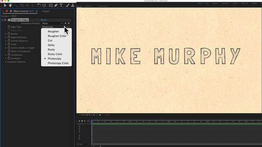Image resolution: width=262 pixels, height=147 pixels.
Task: Select the Type tool
Action: click(61, 5)
